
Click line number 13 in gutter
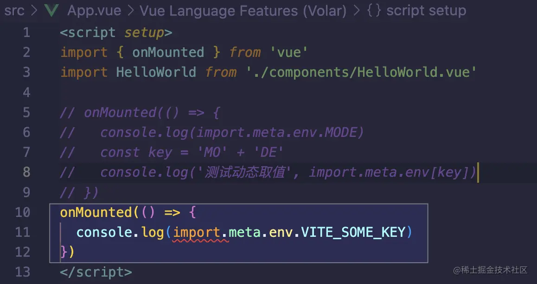[x=23, y=272]
